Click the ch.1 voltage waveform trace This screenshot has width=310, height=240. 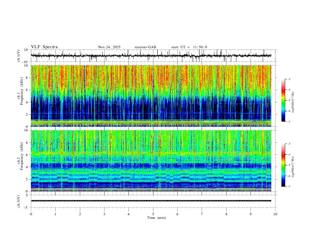(x=151, y=56)
